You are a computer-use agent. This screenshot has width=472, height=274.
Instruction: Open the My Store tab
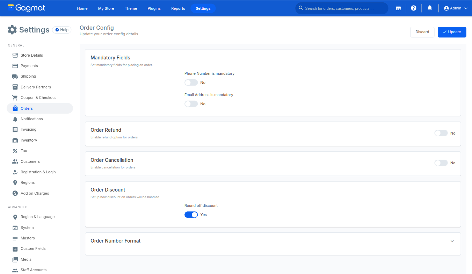click(106, 8)
